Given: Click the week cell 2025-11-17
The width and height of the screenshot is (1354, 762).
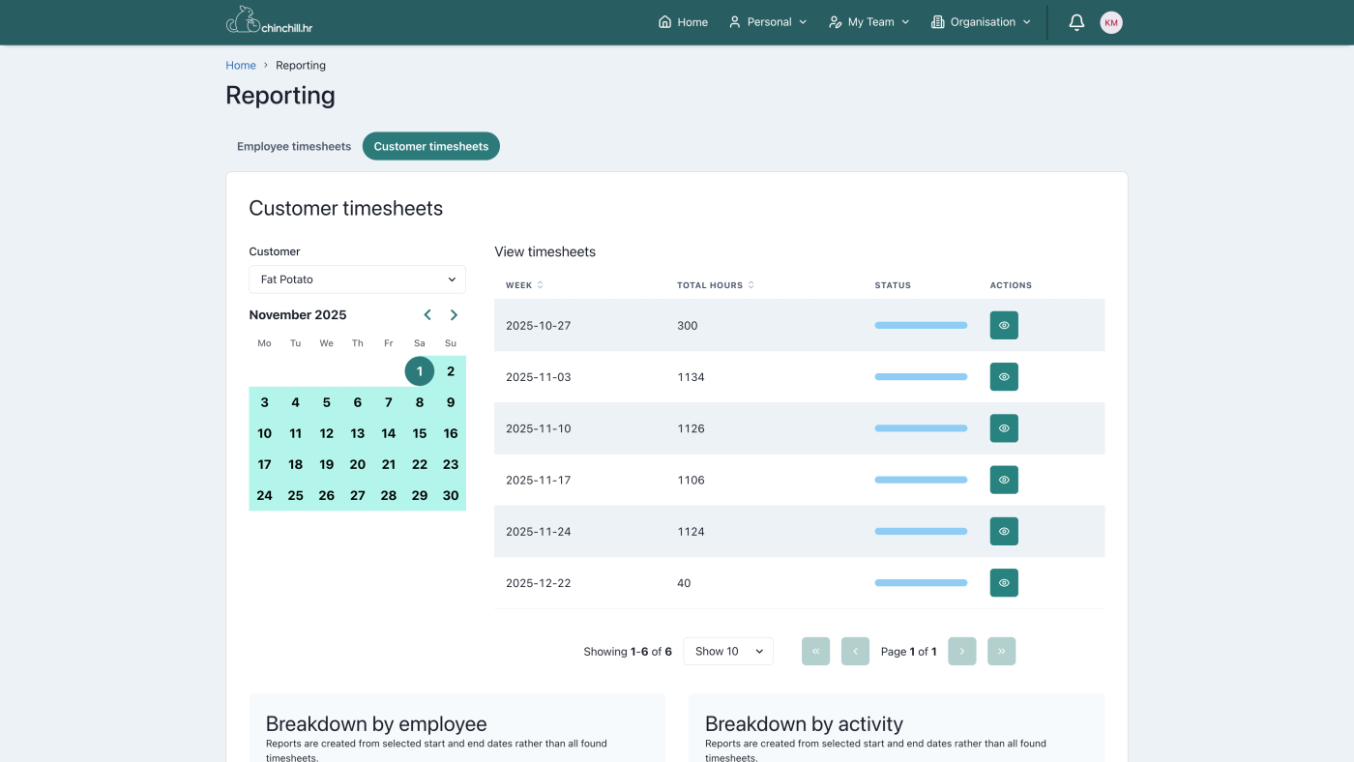Looking at the screenshot, I should coord(539,480).
